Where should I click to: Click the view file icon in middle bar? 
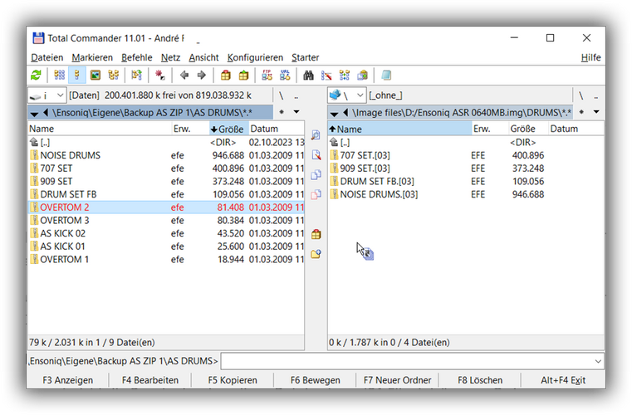[316, 135]
